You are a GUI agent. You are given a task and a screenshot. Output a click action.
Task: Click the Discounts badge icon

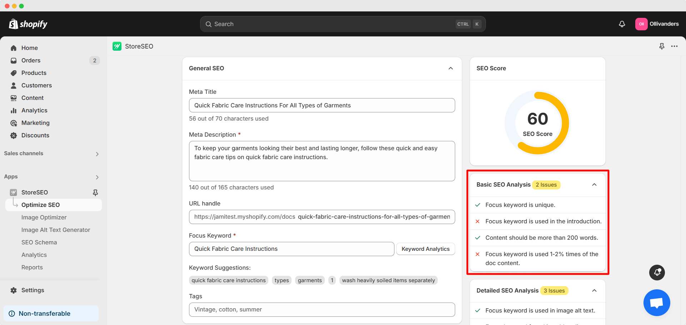(14, 135)
